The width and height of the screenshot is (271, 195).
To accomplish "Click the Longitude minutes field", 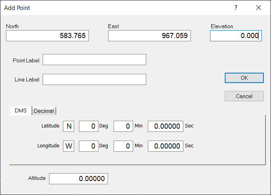I will pyautogui.click(x=123, y=146).
